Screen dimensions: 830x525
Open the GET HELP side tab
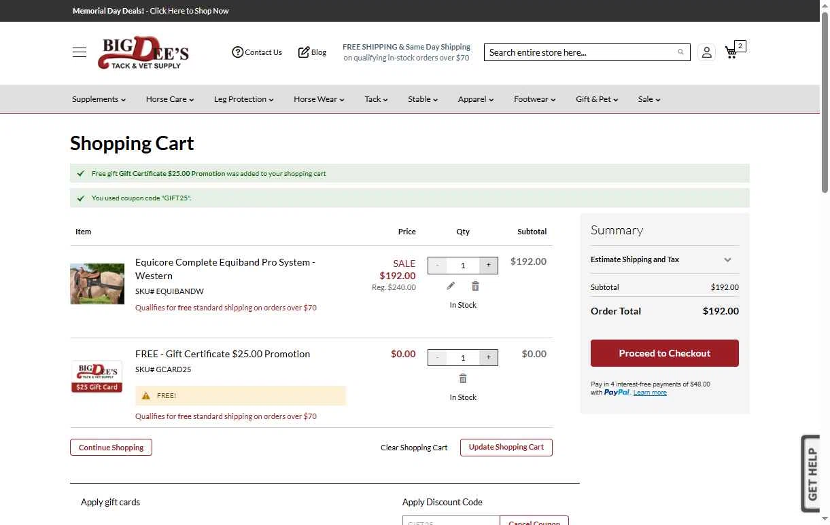[x=811, y=474]
